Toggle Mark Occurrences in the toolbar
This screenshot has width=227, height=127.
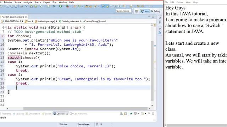pyautogui.click(x=103, y=6)
